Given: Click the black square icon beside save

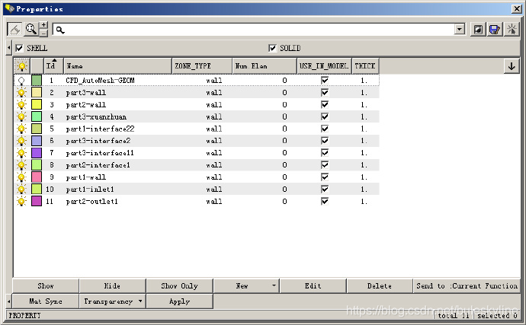Looking at the screenshot, I should click(478, 29).
